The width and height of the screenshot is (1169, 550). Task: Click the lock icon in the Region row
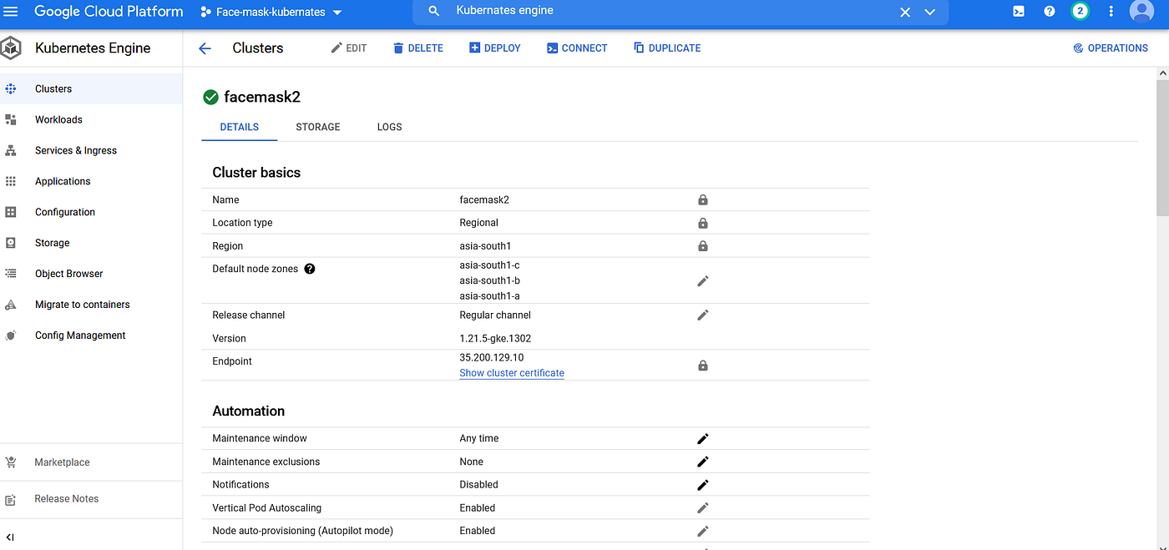point(703,246)
